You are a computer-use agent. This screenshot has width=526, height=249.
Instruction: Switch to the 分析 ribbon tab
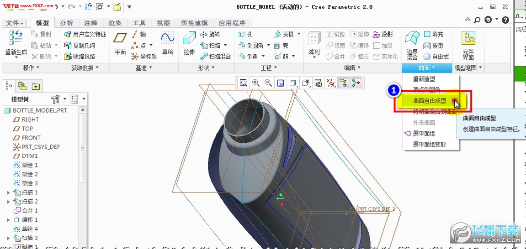click(66, 23)
